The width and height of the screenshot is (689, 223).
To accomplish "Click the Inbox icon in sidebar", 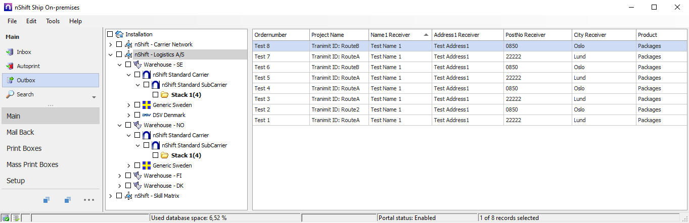I will [10, 52].
